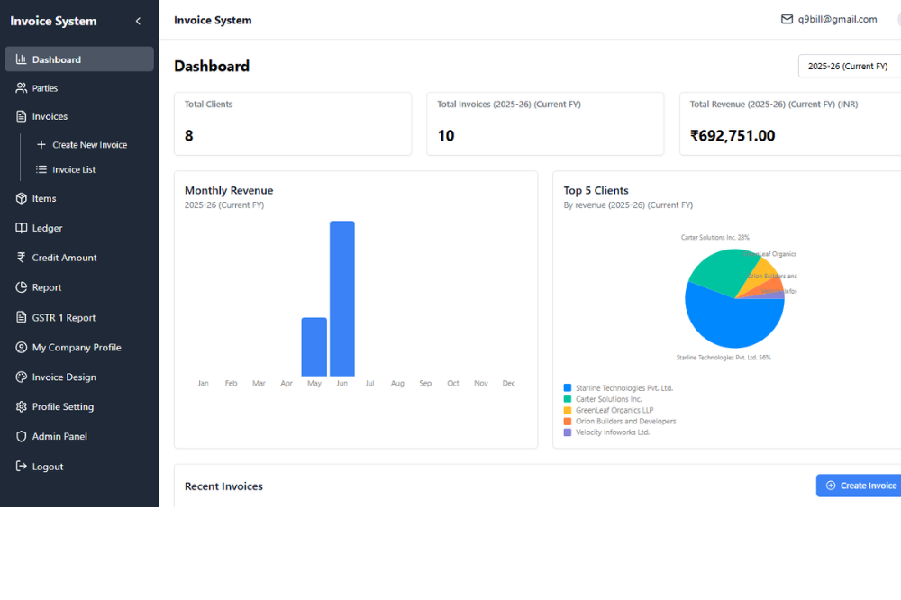This screenshot has height=600, width=901.
Task: Open the Dashboard menu item
Action: coord(79,59)
